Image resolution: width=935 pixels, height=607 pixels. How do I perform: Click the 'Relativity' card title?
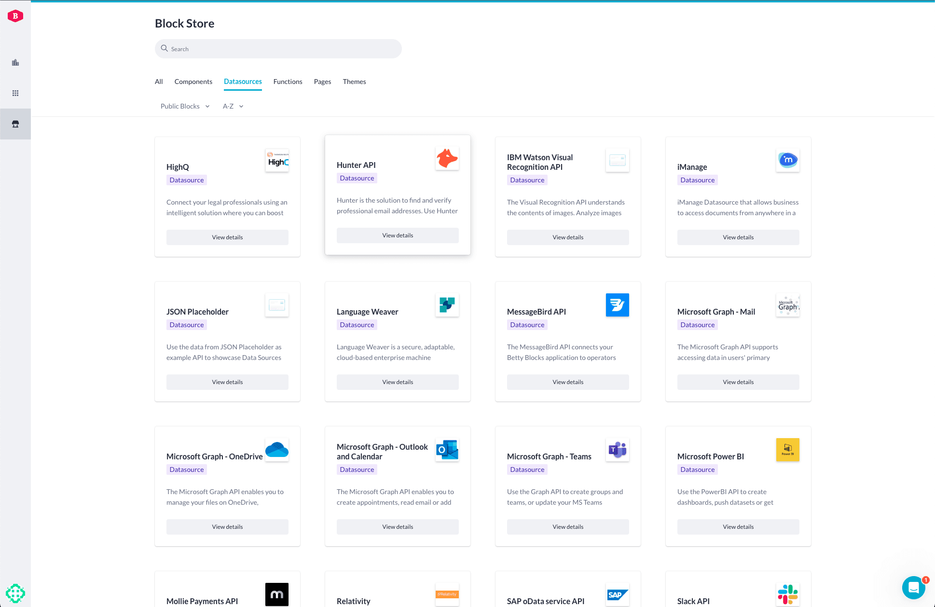tap(354, 601)
